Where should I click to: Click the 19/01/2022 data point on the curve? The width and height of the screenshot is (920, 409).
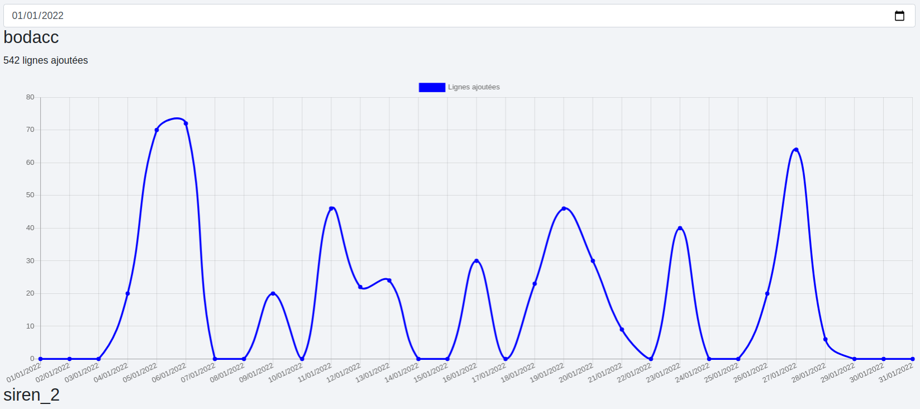(x=564, y=208)
